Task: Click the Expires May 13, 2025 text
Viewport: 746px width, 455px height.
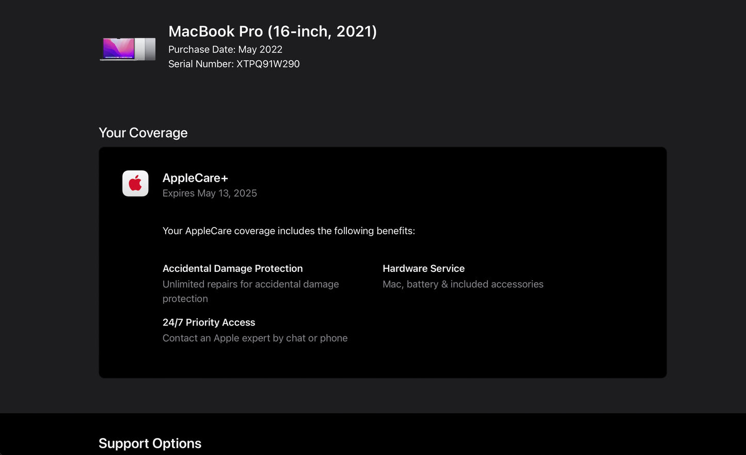Action: point(210,193)
